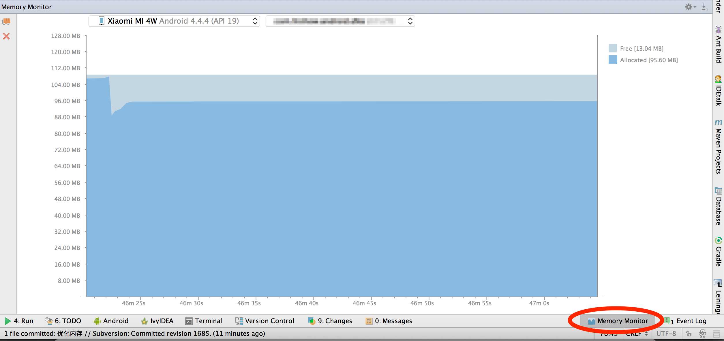Toggle the Event Log tool window
This screenshot has height=341, width=724.
coord(687,321)
